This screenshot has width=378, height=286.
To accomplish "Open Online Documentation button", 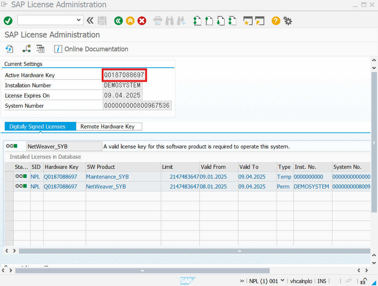I will (91, 49).
